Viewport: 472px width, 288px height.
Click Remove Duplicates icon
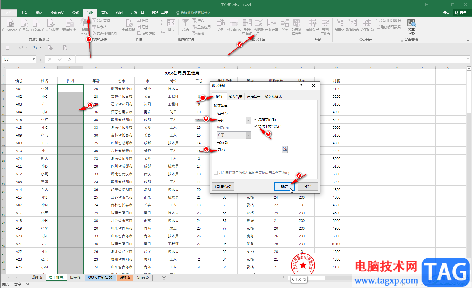click(247, 23)
